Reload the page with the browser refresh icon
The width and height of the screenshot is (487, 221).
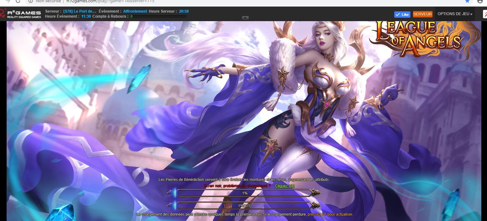tap(18, 1)
